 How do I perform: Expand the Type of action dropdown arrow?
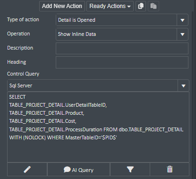click(182, 20)
